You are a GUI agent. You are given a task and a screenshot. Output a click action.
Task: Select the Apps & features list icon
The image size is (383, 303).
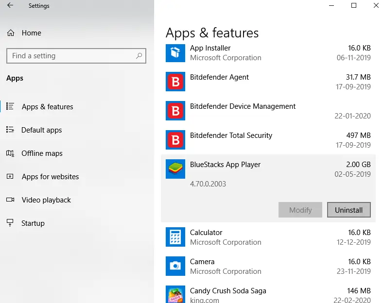(x=10, y=106)
